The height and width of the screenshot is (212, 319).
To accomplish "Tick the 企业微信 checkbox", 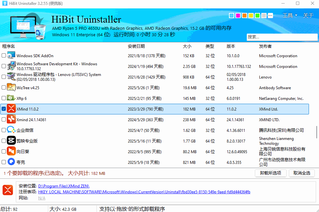I will [x=4, y=130].
